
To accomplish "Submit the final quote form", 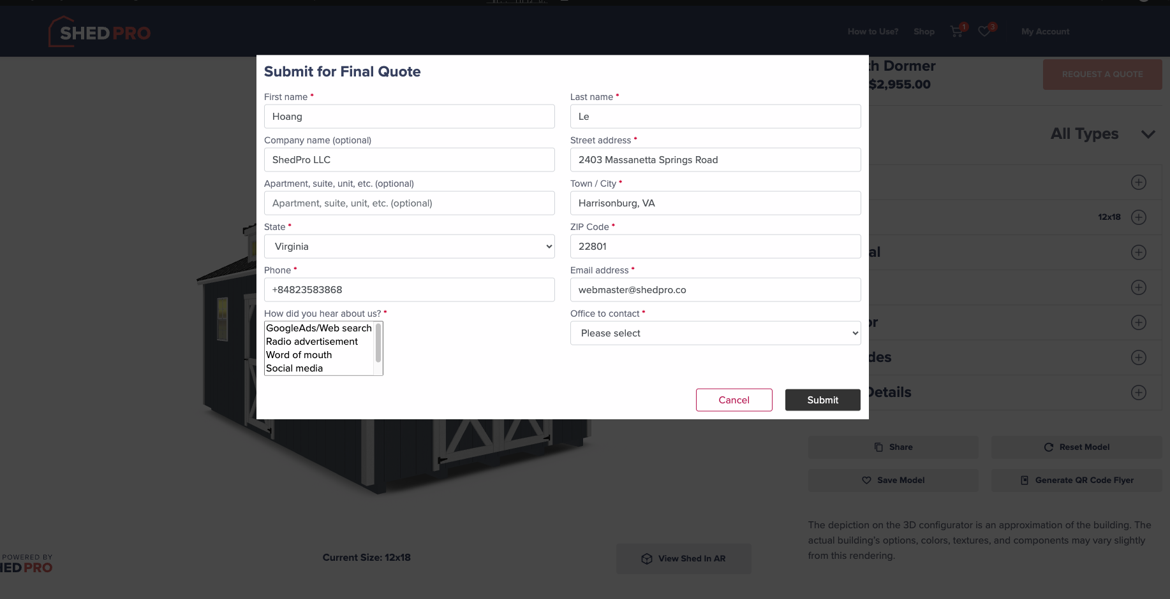I will tap(823, 400).
